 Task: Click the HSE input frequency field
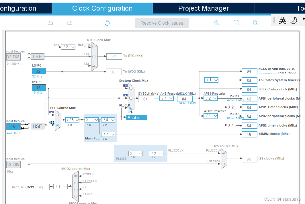(x=13, y=126)
